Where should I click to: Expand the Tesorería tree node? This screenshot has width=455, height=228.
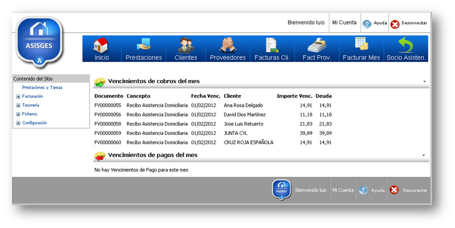coord(18,106)
